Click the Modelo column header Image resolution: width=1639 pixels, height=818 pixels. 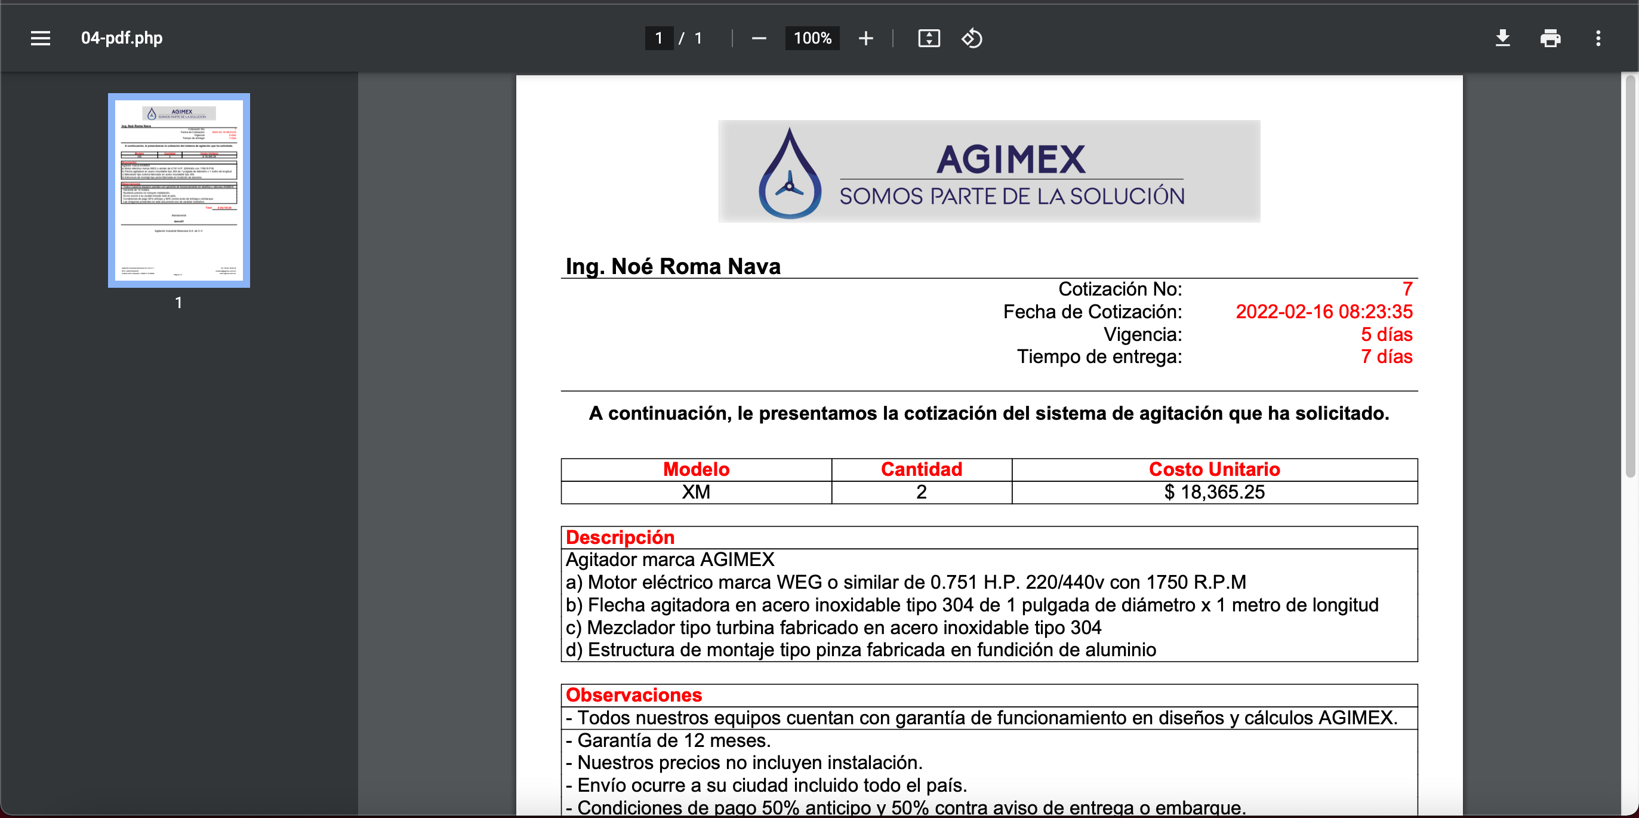tap(696, 469)
